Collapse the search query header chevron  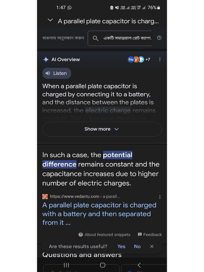(50, 20)
